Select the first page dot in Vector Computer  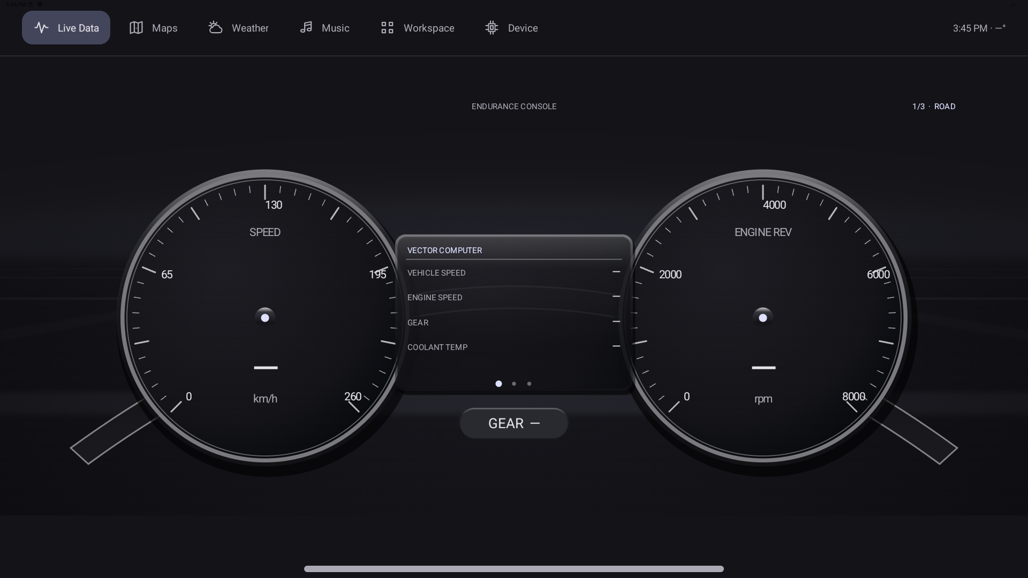coord(498,384)
